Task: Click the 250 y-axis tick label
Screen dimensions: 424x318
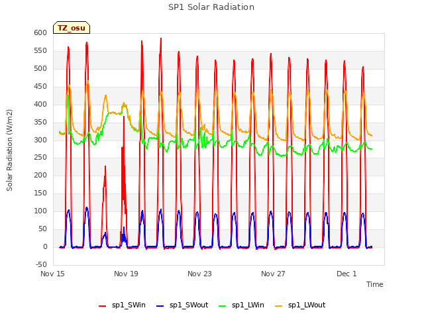Action: pyautogui.click(x=40, y=157)
